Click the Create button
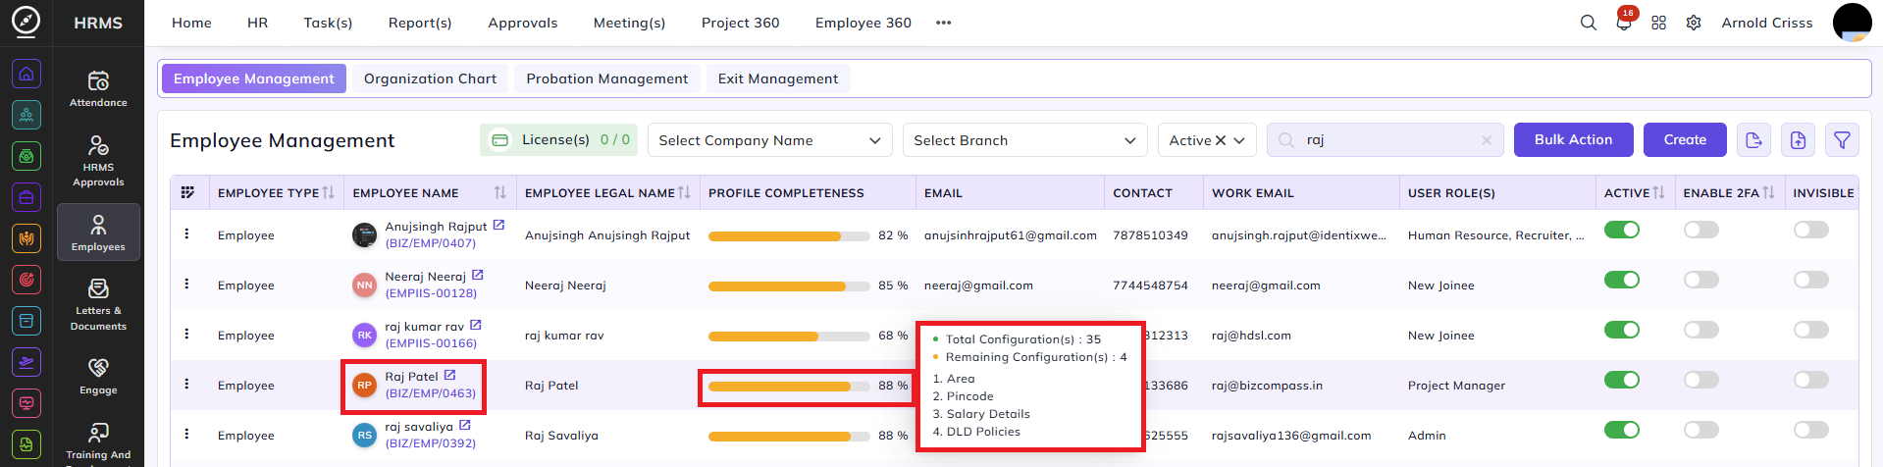Screen dimensions: 1883x467 point(1685,139)
